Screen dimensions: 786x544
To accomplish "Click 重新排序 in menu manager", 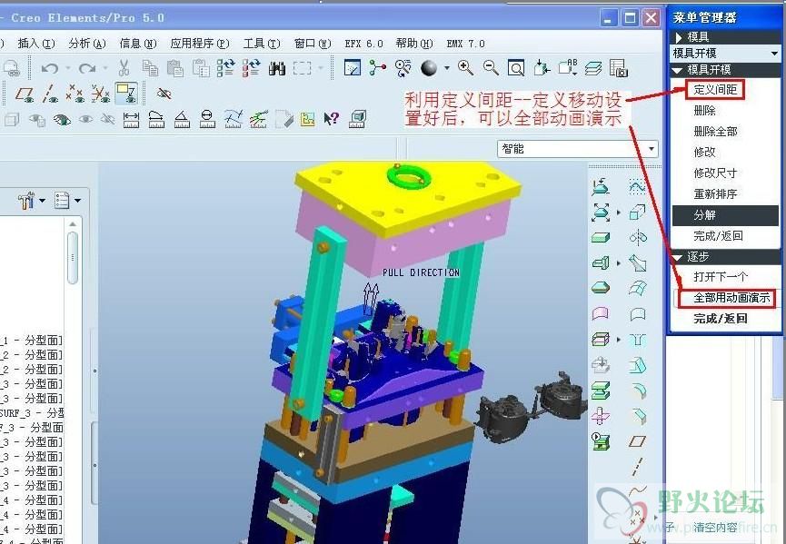I will coord(715,193).
